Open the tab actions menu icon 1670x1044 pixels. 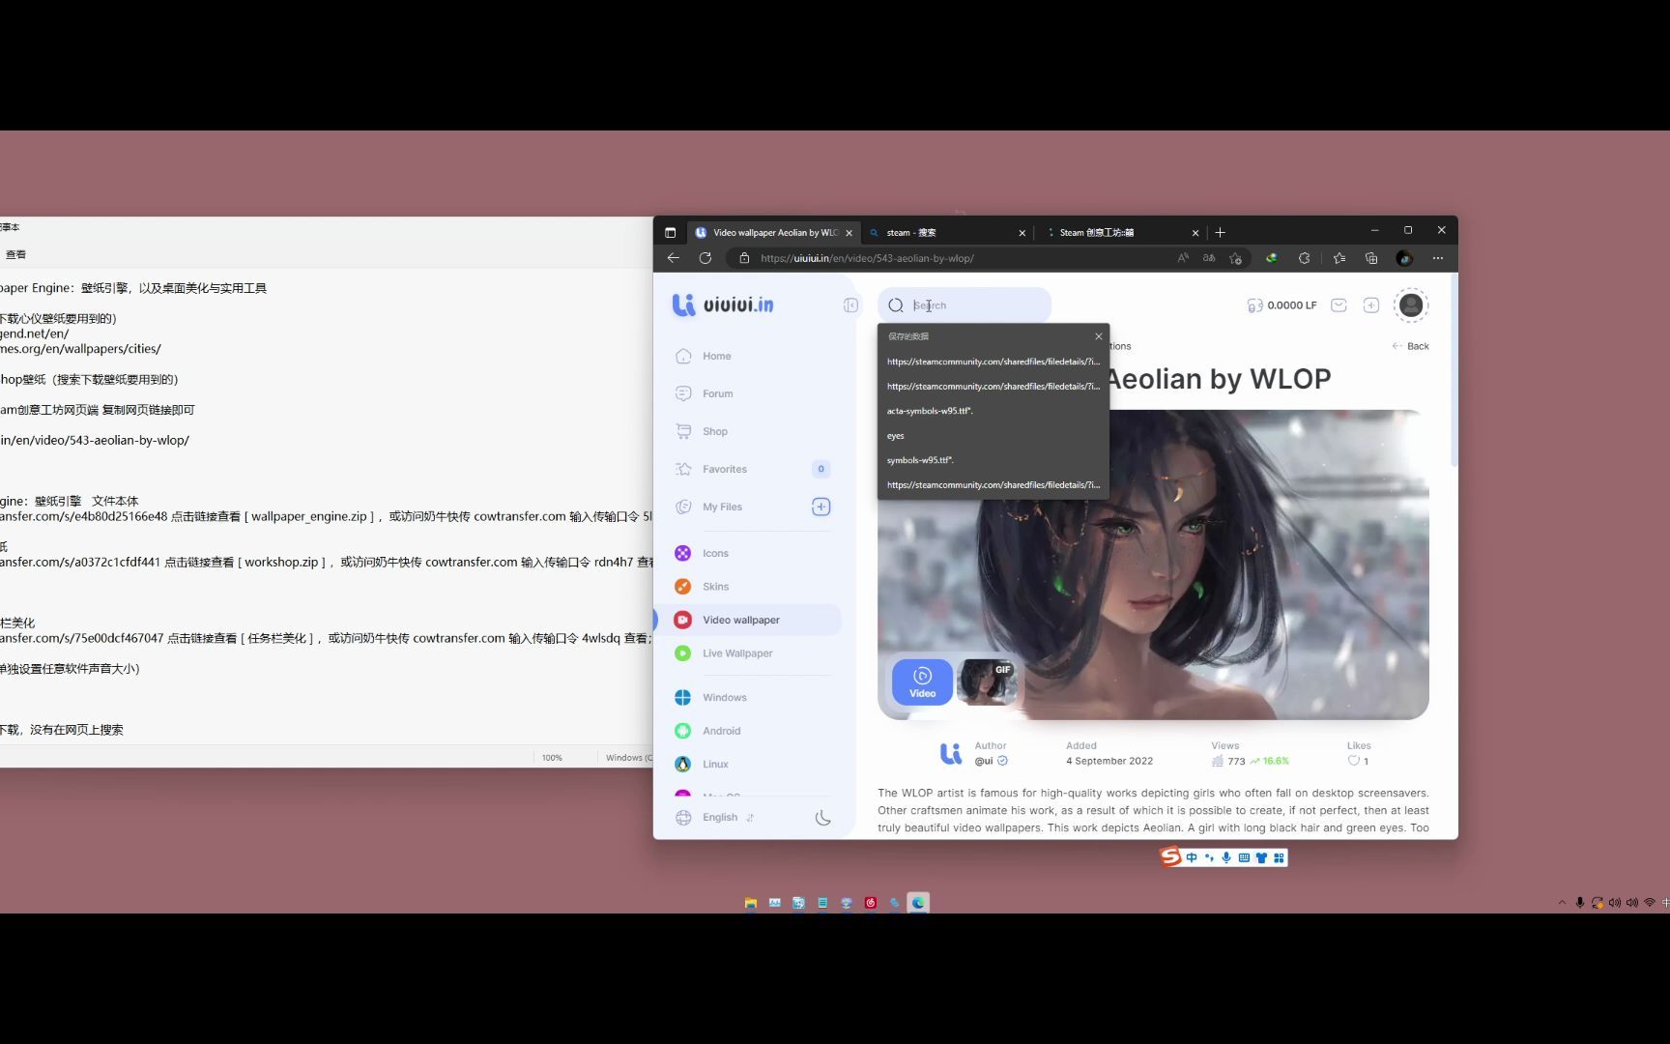(x=671, y=233)
